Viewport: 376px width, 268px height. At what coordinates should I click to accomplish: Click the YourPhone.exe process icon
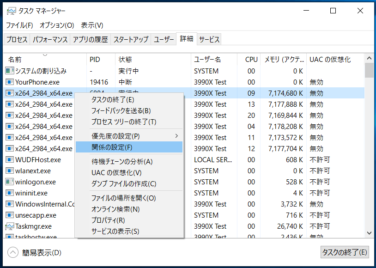[9, 82]
